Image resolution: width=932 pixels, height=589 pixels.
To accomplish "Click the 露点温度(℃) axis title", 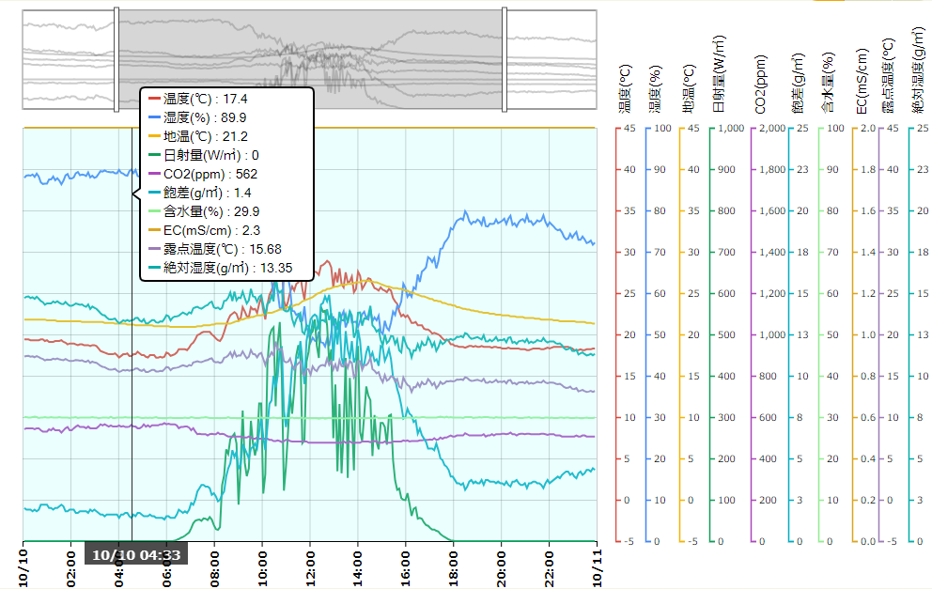I will [888, 77].
